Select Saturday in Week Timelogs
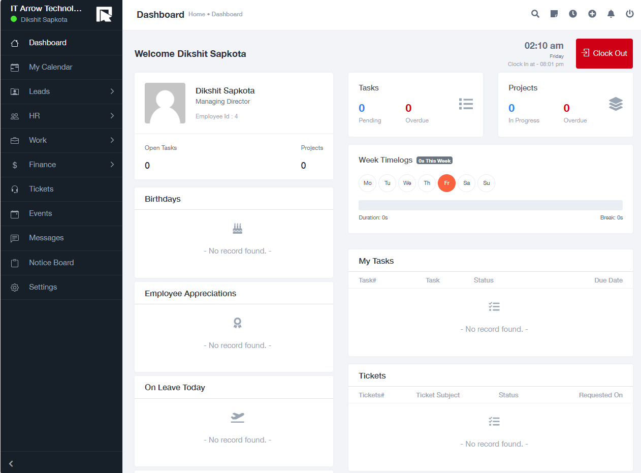This screenshot has height=473, width=641. point(466,183)
